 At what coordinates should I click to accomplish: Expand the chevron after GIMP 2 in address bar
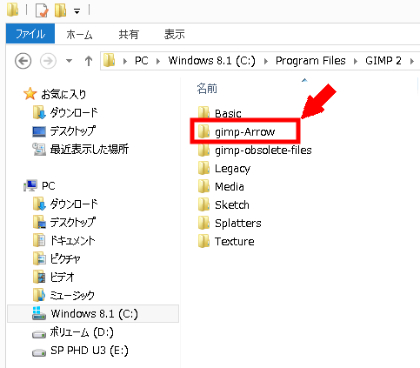tap(412, 61)
